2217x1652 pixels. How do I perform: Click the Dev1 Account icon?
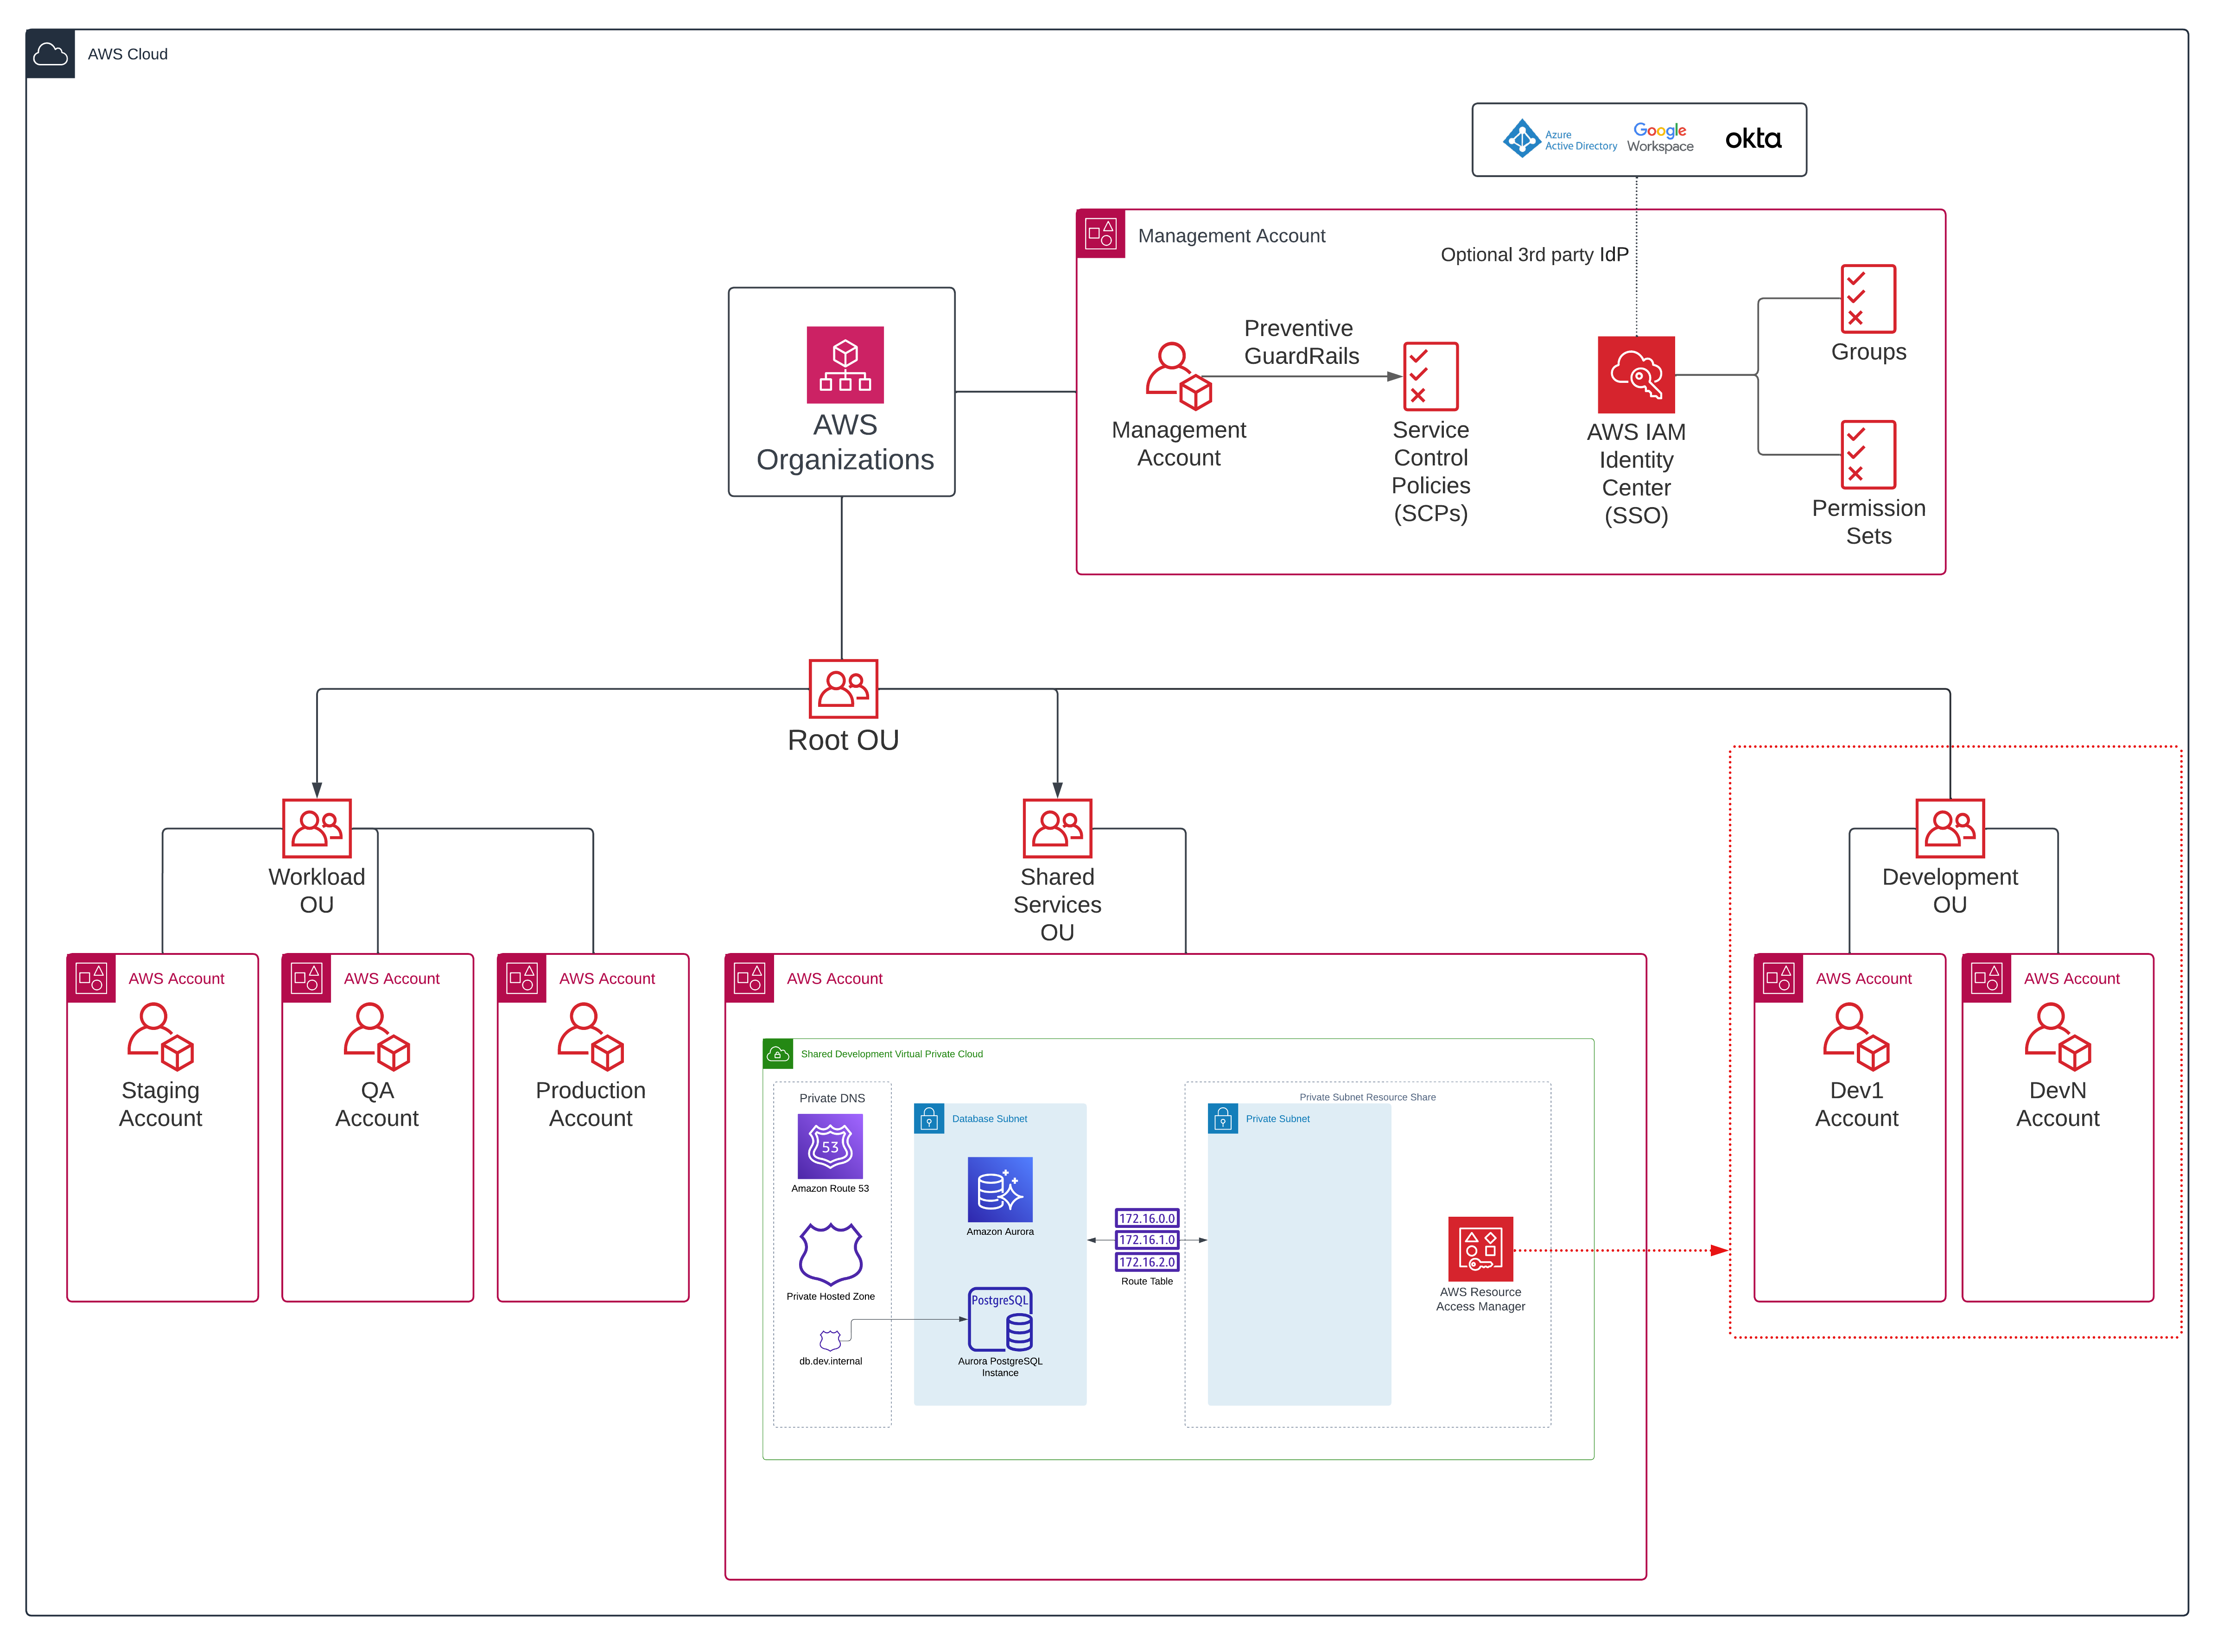tap(1856, 1037)
